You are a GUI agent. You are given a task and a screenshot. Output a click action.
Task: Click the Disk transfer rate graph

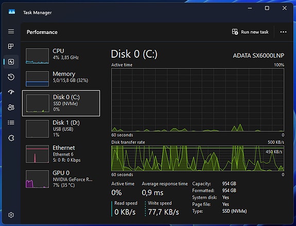tap(198, 159)
